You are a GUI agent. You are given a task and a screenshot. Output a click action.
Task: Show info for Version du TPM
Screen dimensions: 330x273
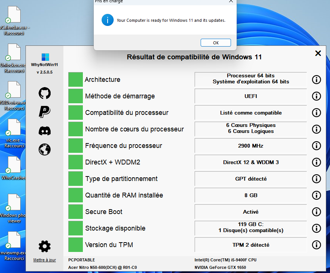click(316, 245)
